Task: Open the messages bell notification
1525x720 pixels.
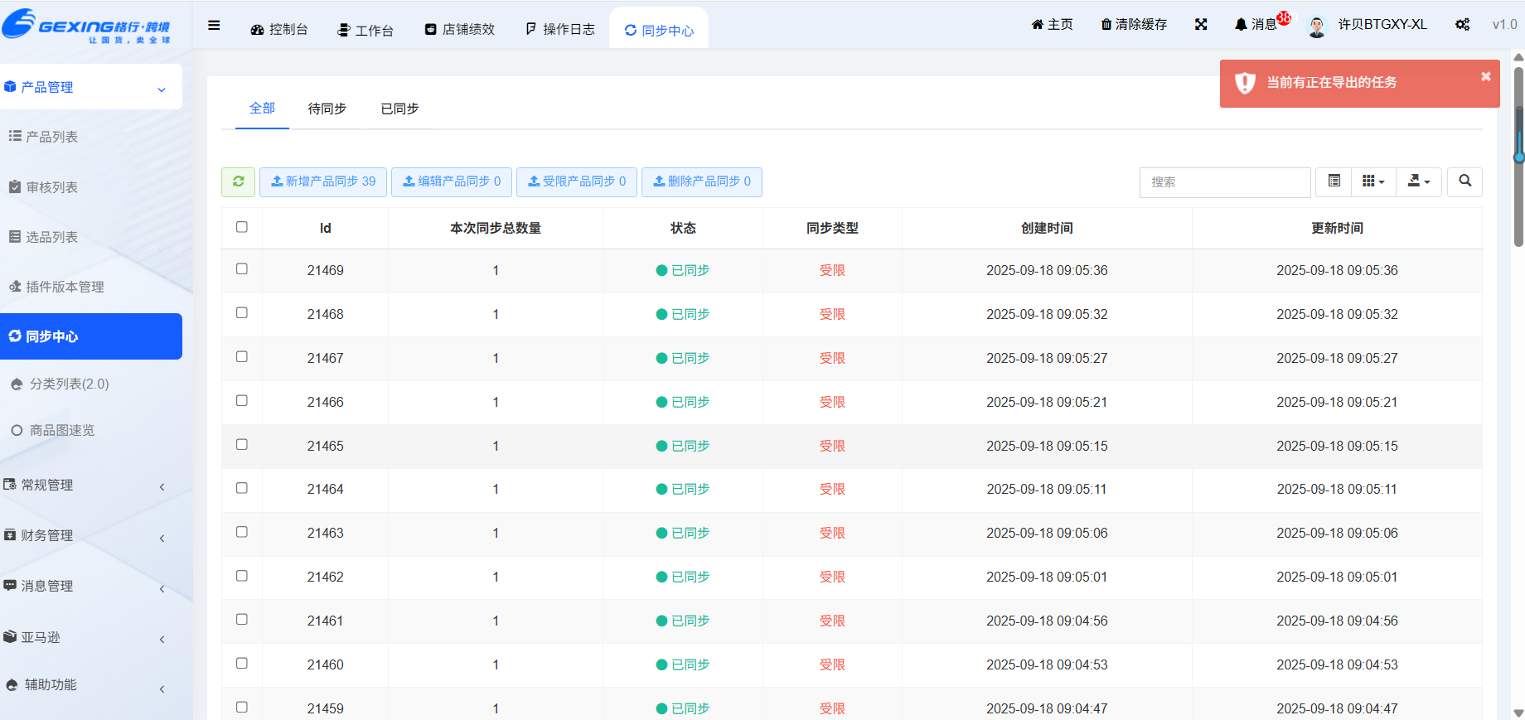Action: pyautogui.click(x=1256, y=25)
